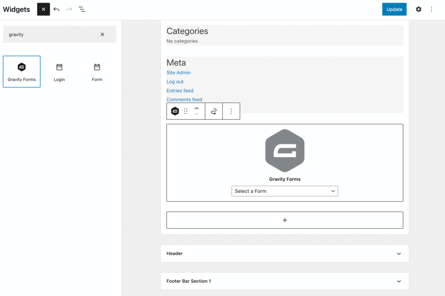Open the Site Admin link under Meta
445x296 pixels.
point(178,72)
